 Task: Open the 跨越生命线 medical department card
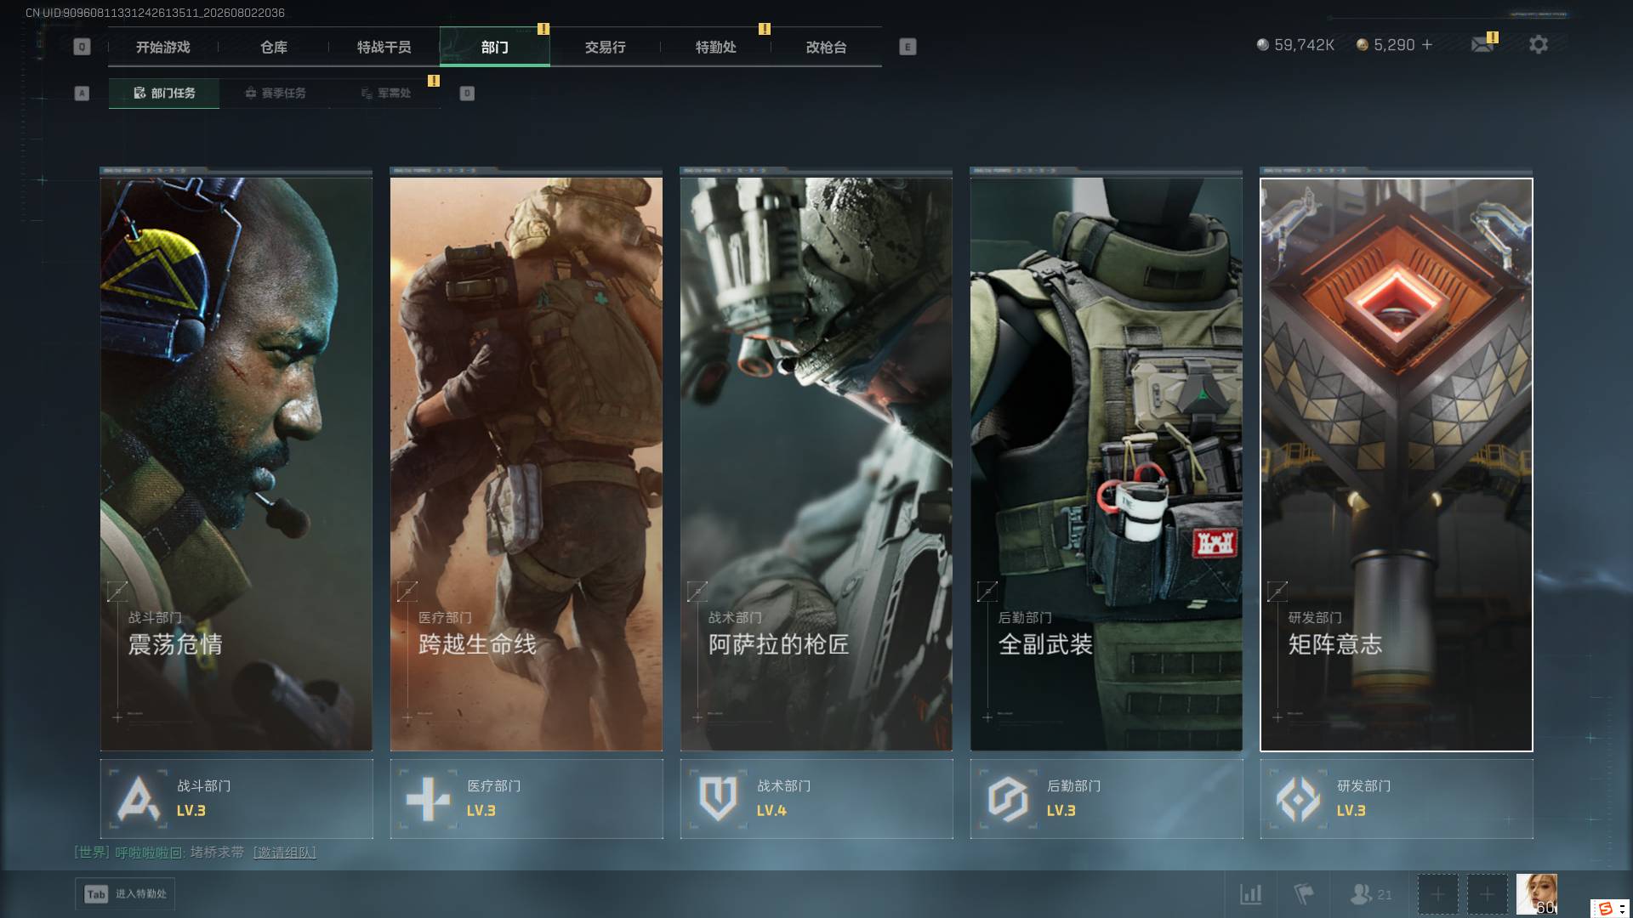(526, 464)
